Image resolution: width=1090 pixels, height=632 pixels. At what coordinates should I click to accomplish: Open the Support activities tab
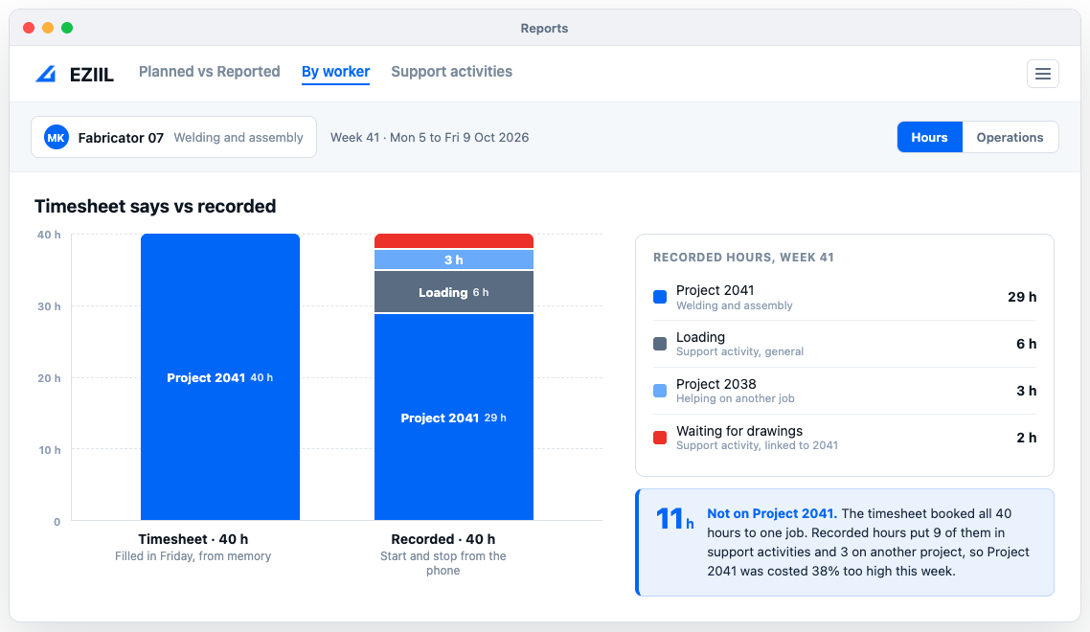pyautogui.click(x=452, y=72)
